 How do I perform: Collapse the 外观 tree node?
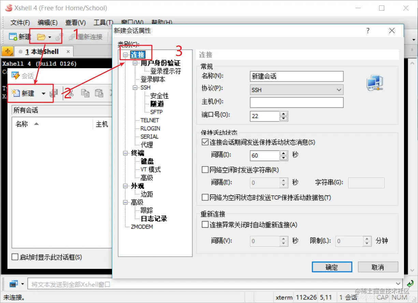[126, 186]
